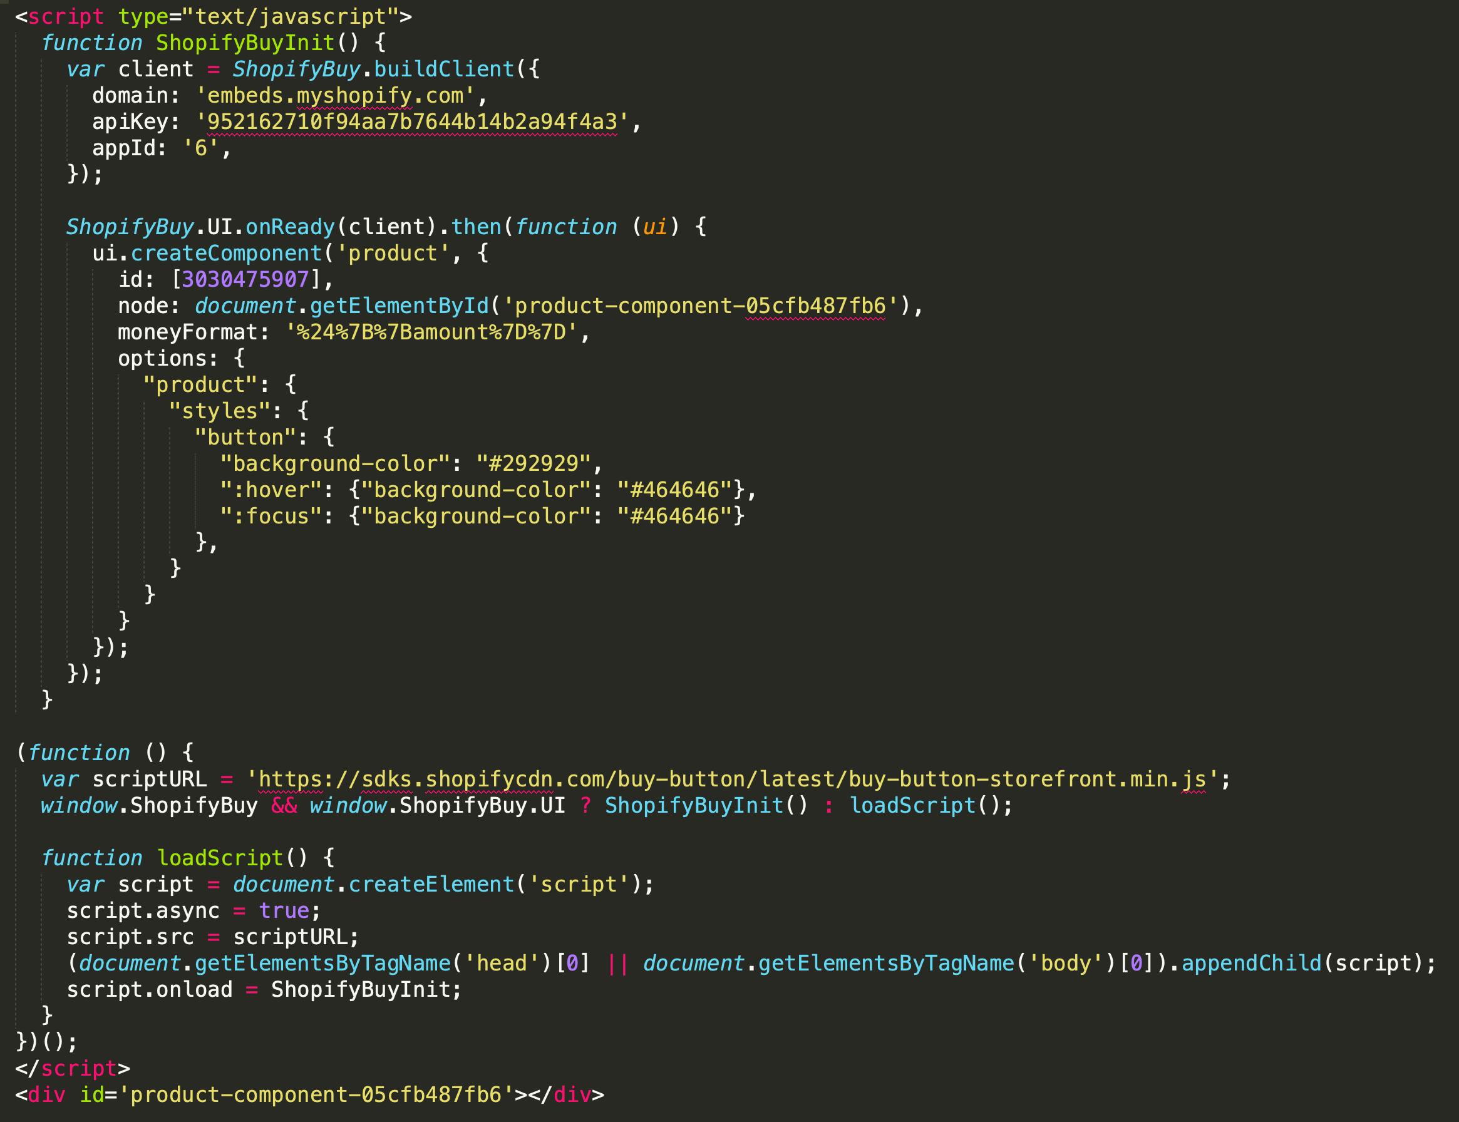1459x1122 pixels.
Task: Click 'script.async' property
Action: click(143, 910)
